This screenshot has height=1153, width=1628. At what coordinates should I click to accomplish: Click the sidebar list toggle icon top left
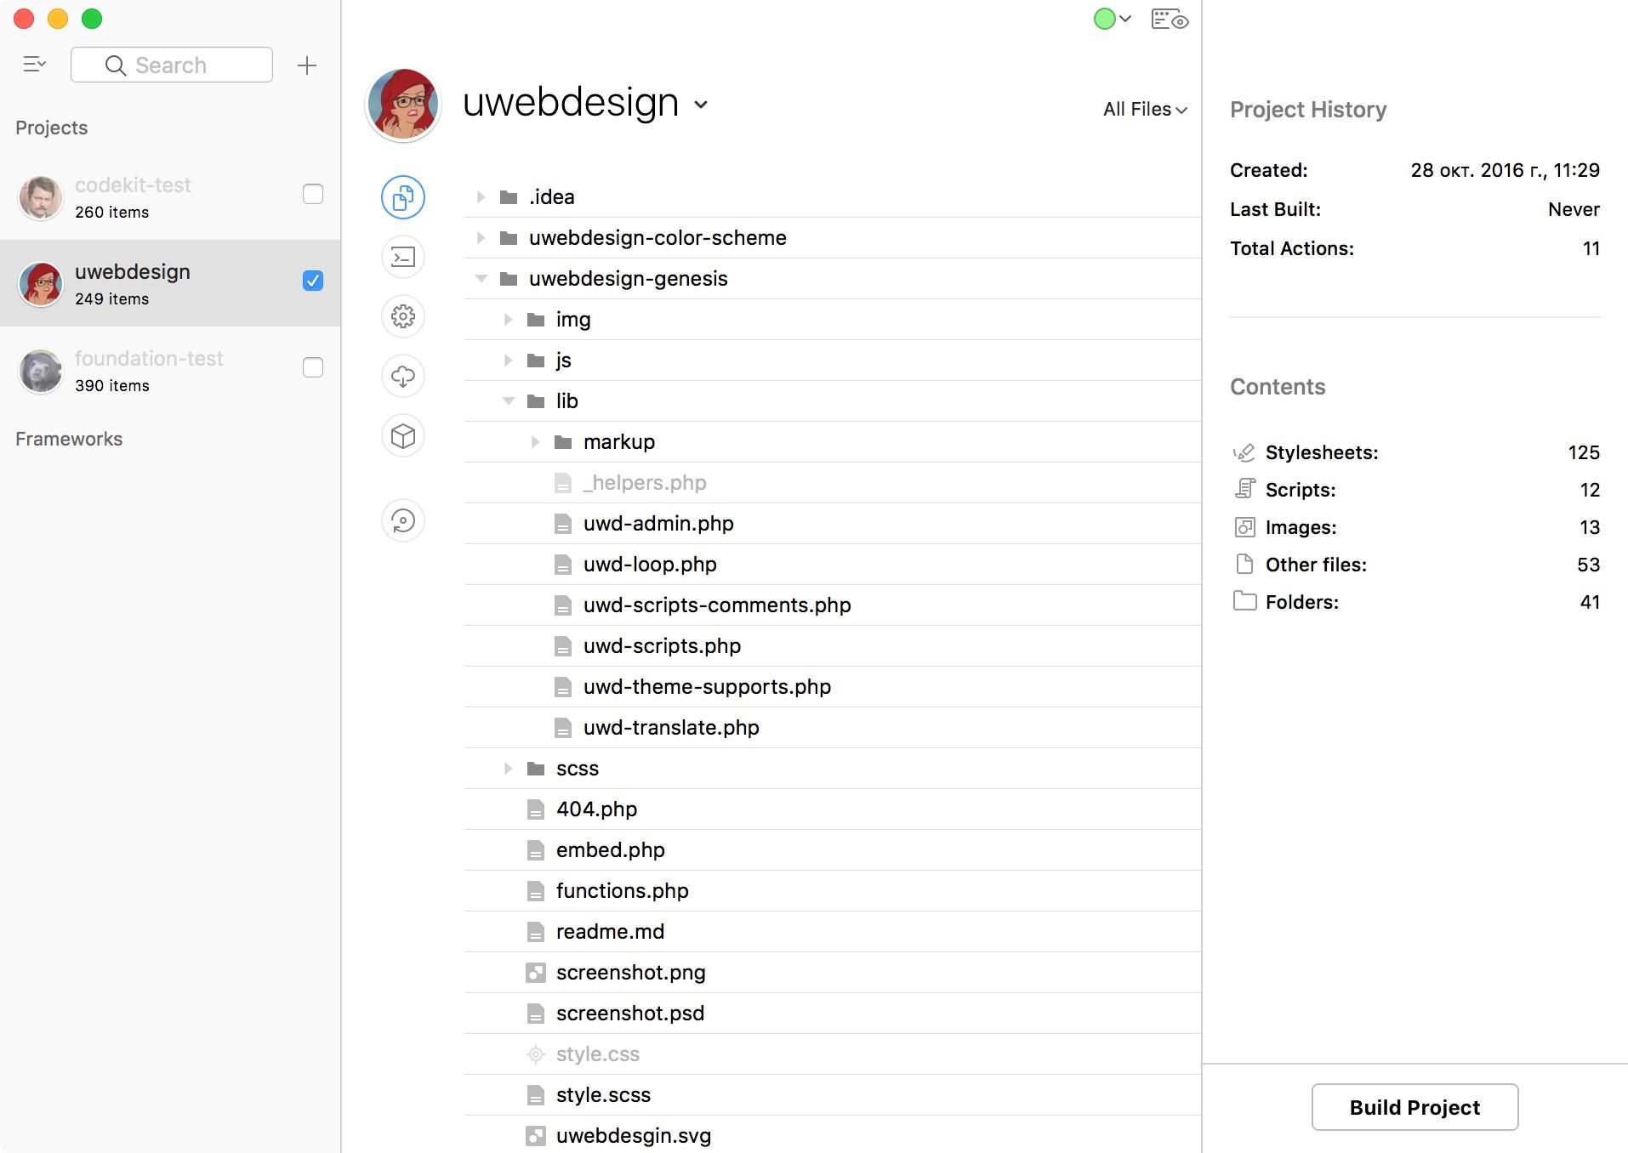(x=35, y=64)
